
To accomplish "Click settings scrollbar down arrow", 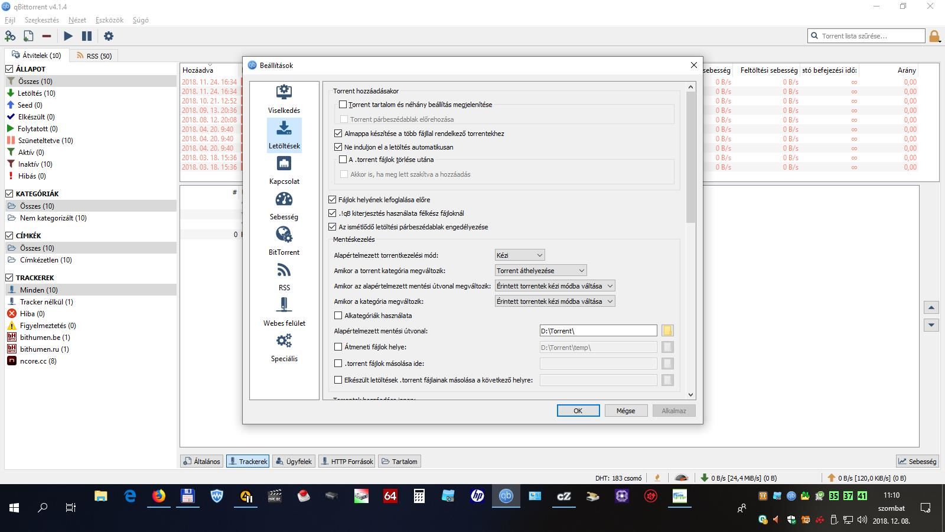I will [691, 395].
